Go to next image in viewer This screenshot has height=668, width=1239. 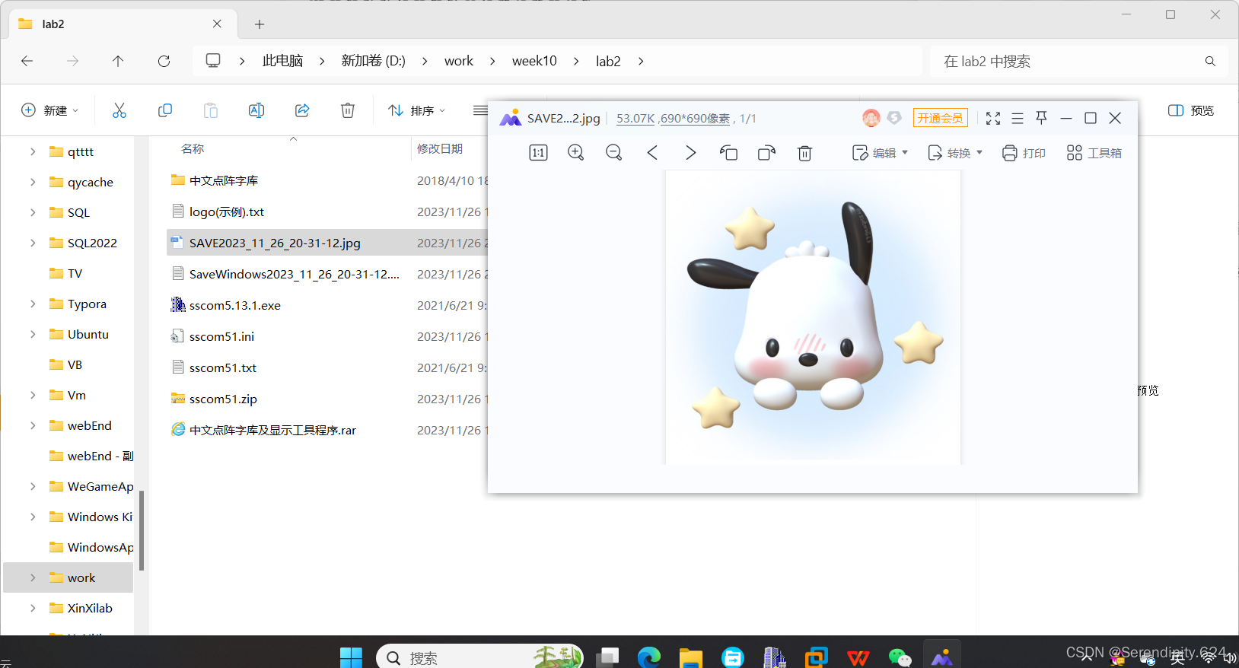690,153
